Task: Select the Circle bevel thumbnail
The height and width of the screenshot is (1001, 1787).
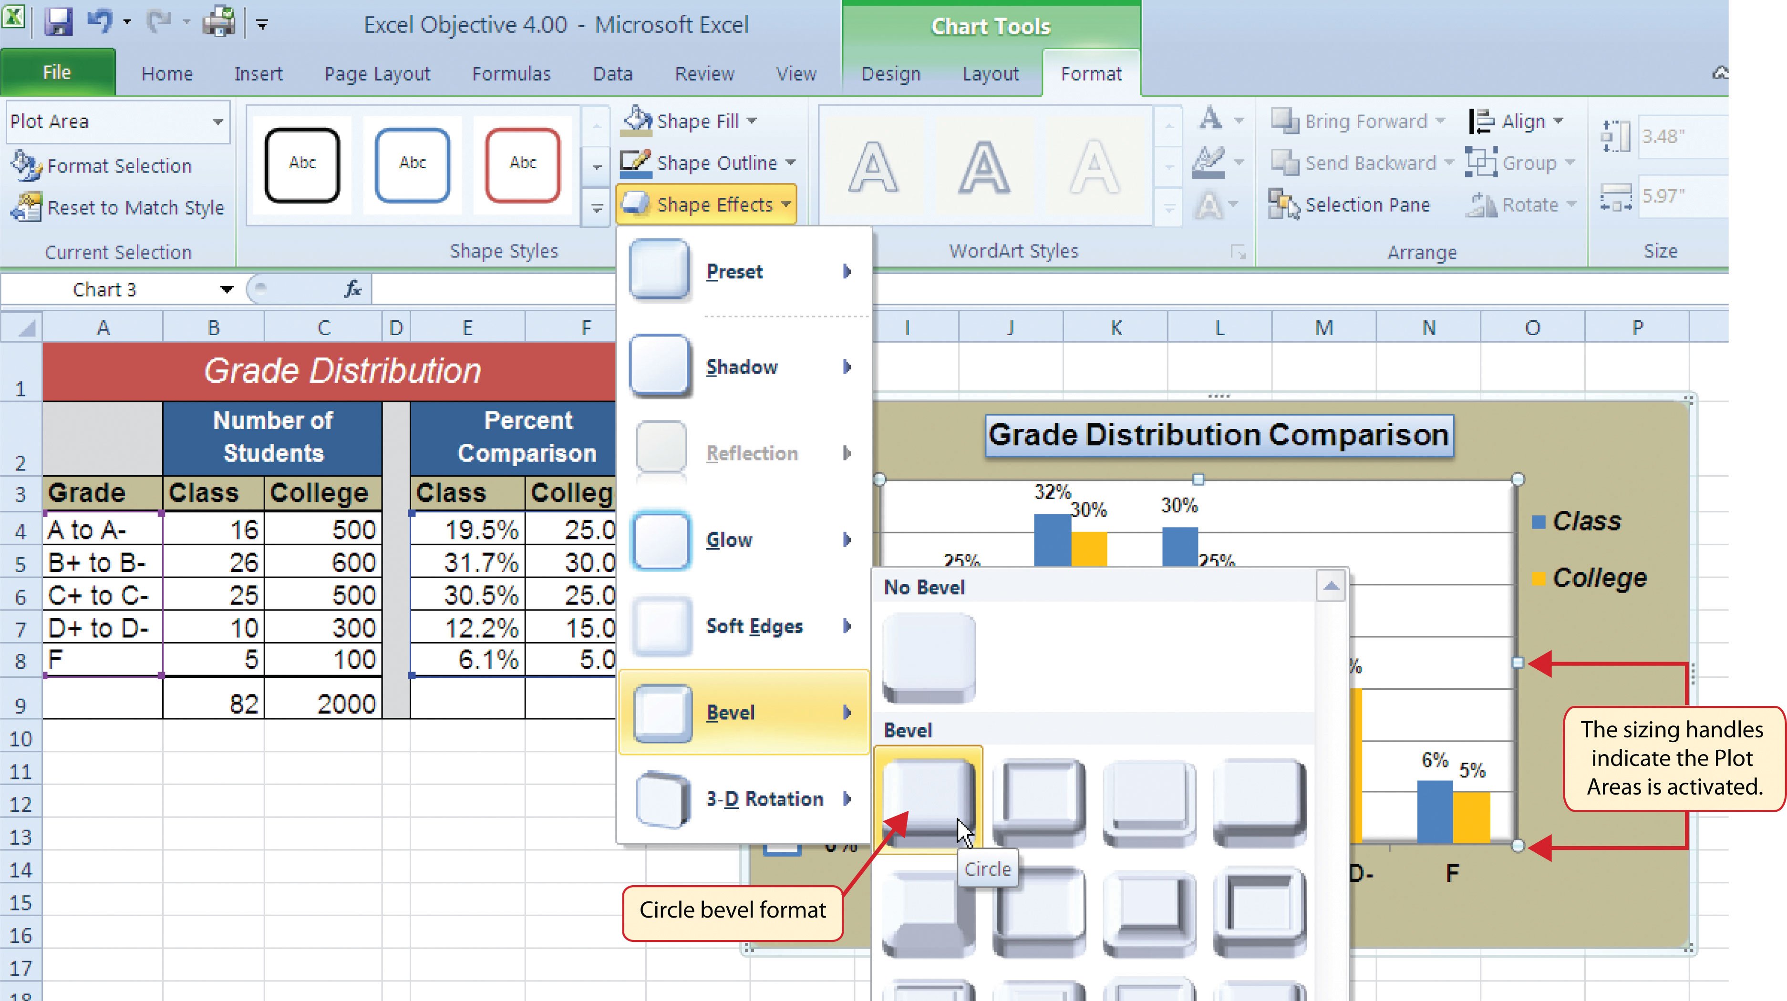Action: tap(928, 803)
